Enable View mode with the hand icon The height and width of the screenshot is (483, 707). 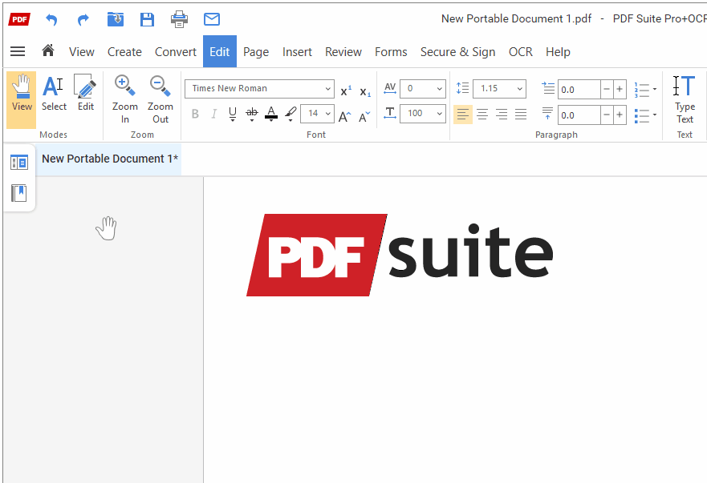pyautogui.click(x=22, y=99)
